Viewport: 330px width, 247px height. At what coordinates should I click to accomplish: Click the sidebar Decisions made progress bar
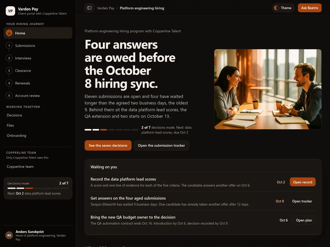tap(38, 188)
